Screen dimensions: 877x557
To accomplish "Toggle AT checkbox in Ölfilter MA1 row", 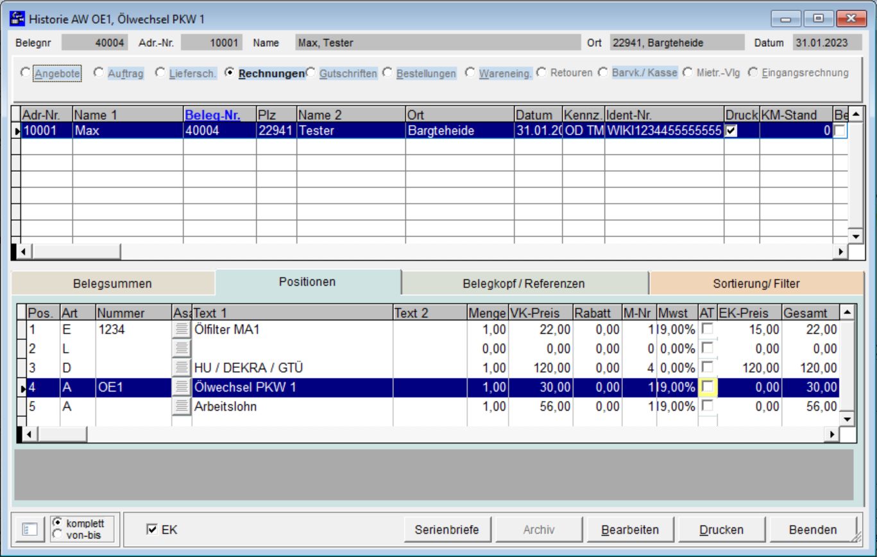I will (x=708, y=329).
